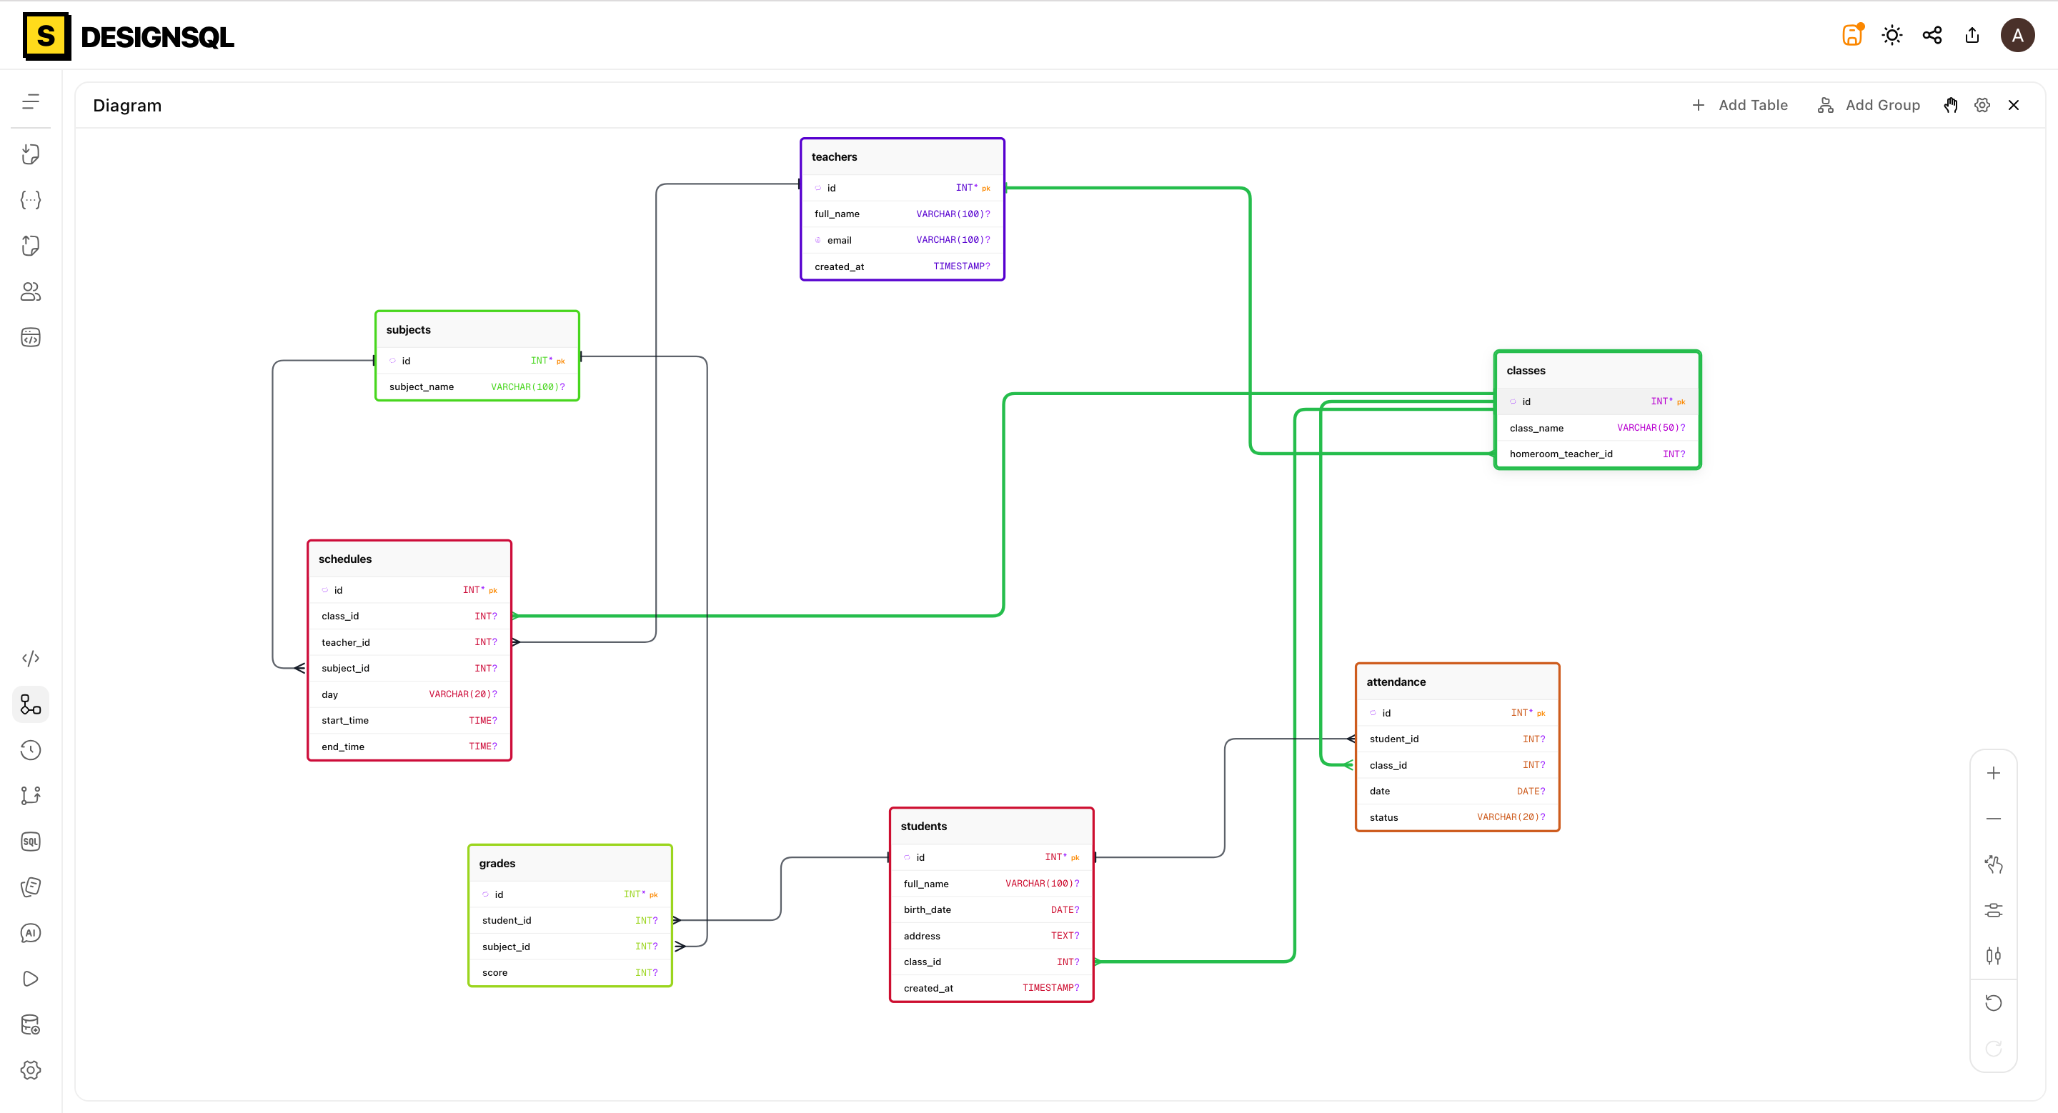Click the score column in grades

(x=570, y=972)
